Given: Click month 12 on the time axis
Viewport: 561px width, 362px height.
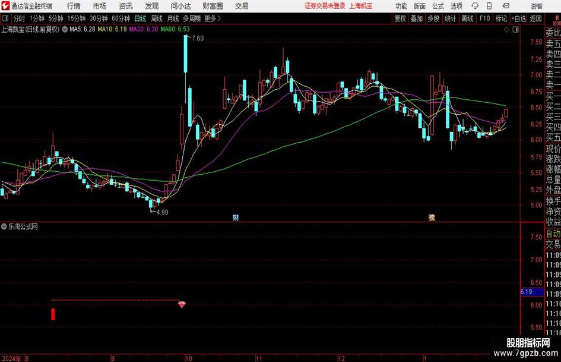Looking at the screenshot, I should (x=341, y=358).
